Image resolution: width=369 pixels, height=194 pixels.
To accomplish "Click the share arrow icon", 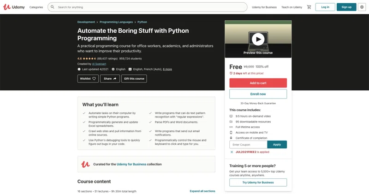I will [x=114, y=78].
